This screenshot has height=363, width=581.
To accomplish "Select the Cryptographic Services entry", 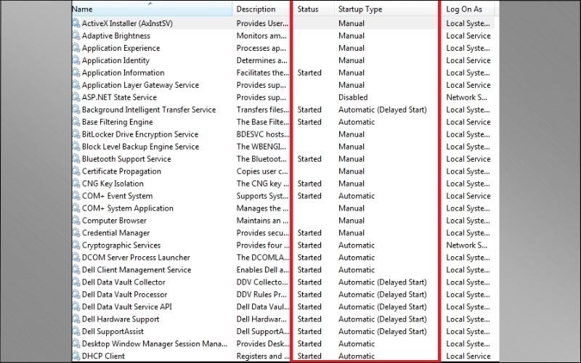I will [121, 245].
